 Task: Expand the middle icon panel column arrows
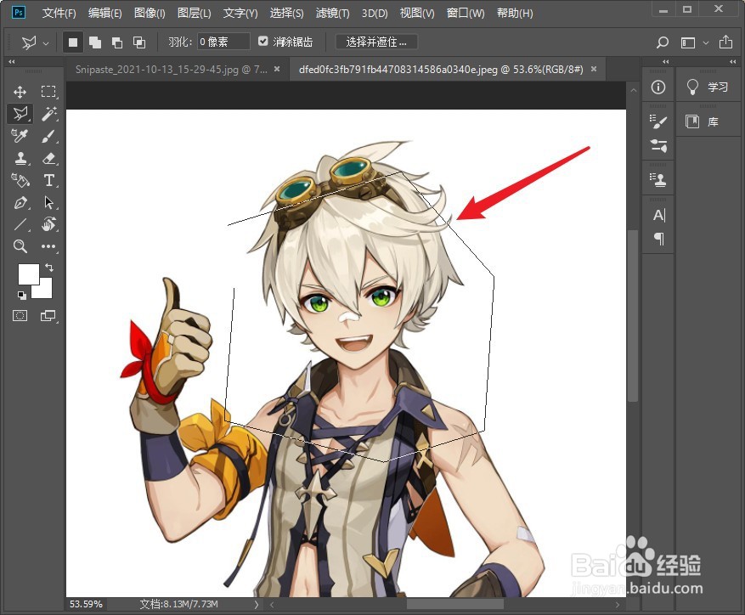click(x=666, y=61)
